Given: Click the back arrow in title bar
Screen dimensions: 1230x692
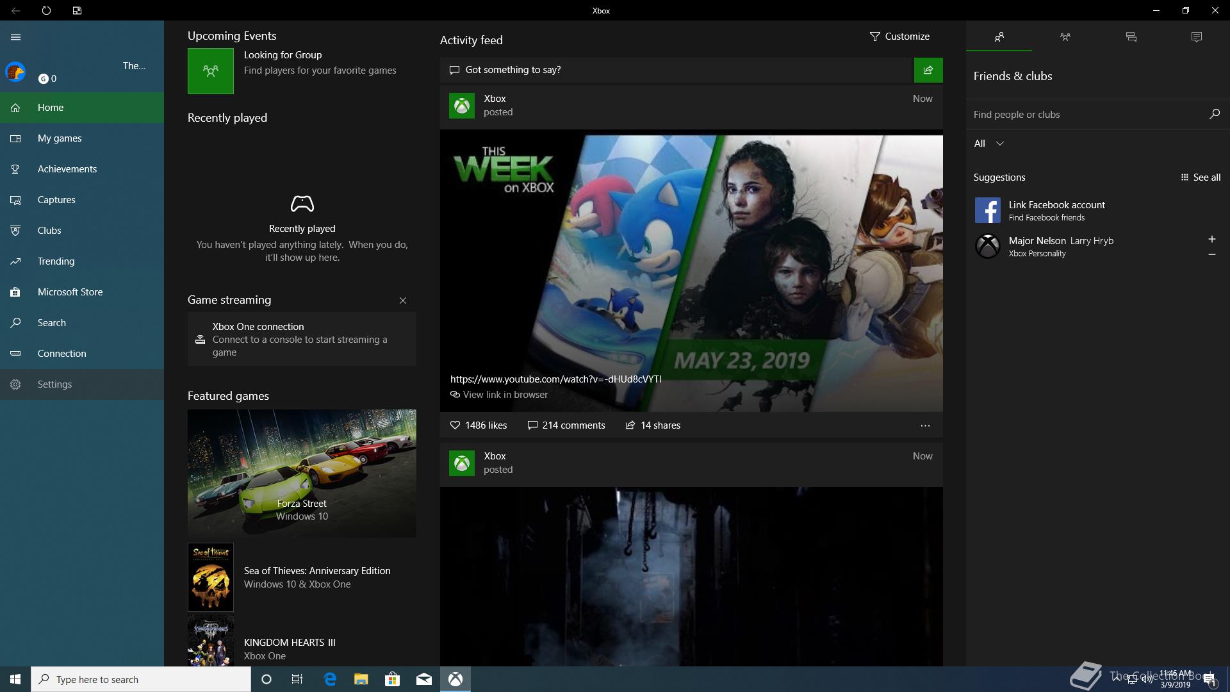Looking at the screenshot, I should click(x=15, y=10).
